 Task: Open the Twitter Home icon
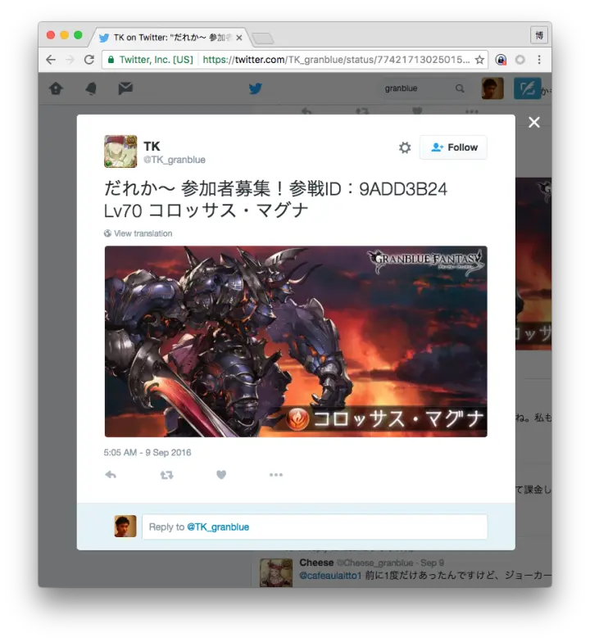point(56,88)
